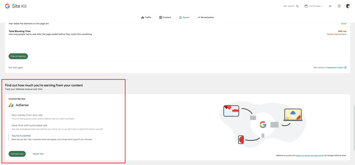Open subject to review and approval link
Screen dimensions: 355x165
tap(308, 155)
